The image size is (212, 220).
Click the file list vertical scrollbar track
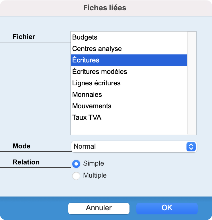(x=192, y=83)
